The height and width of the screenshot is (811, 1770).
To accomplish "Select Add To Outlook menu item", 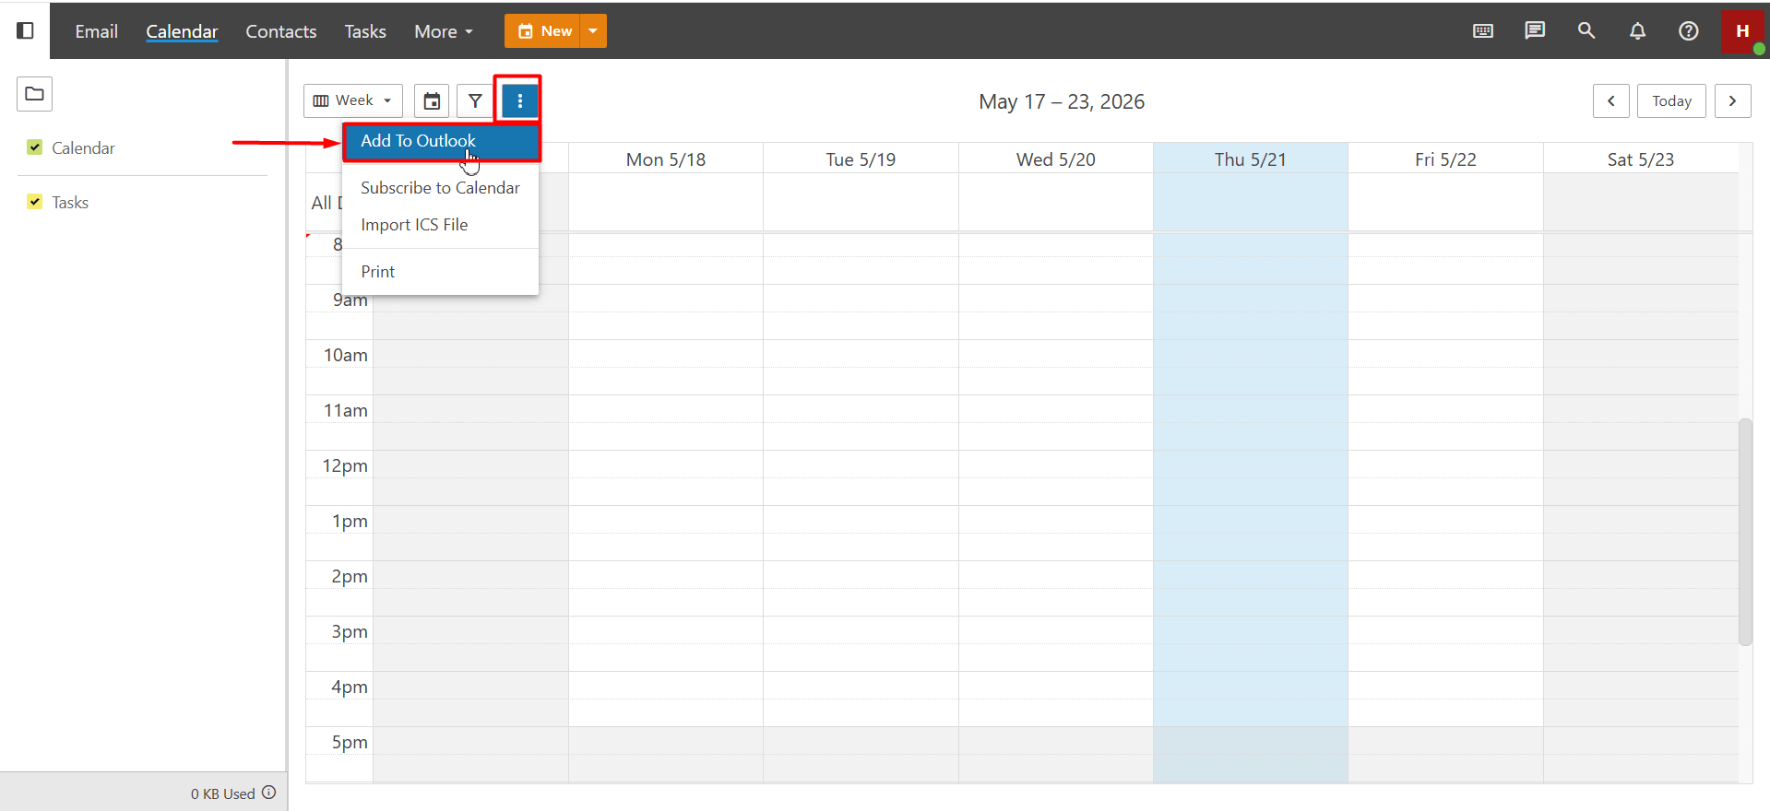I will pyautogui.click(x=441, y=141).
